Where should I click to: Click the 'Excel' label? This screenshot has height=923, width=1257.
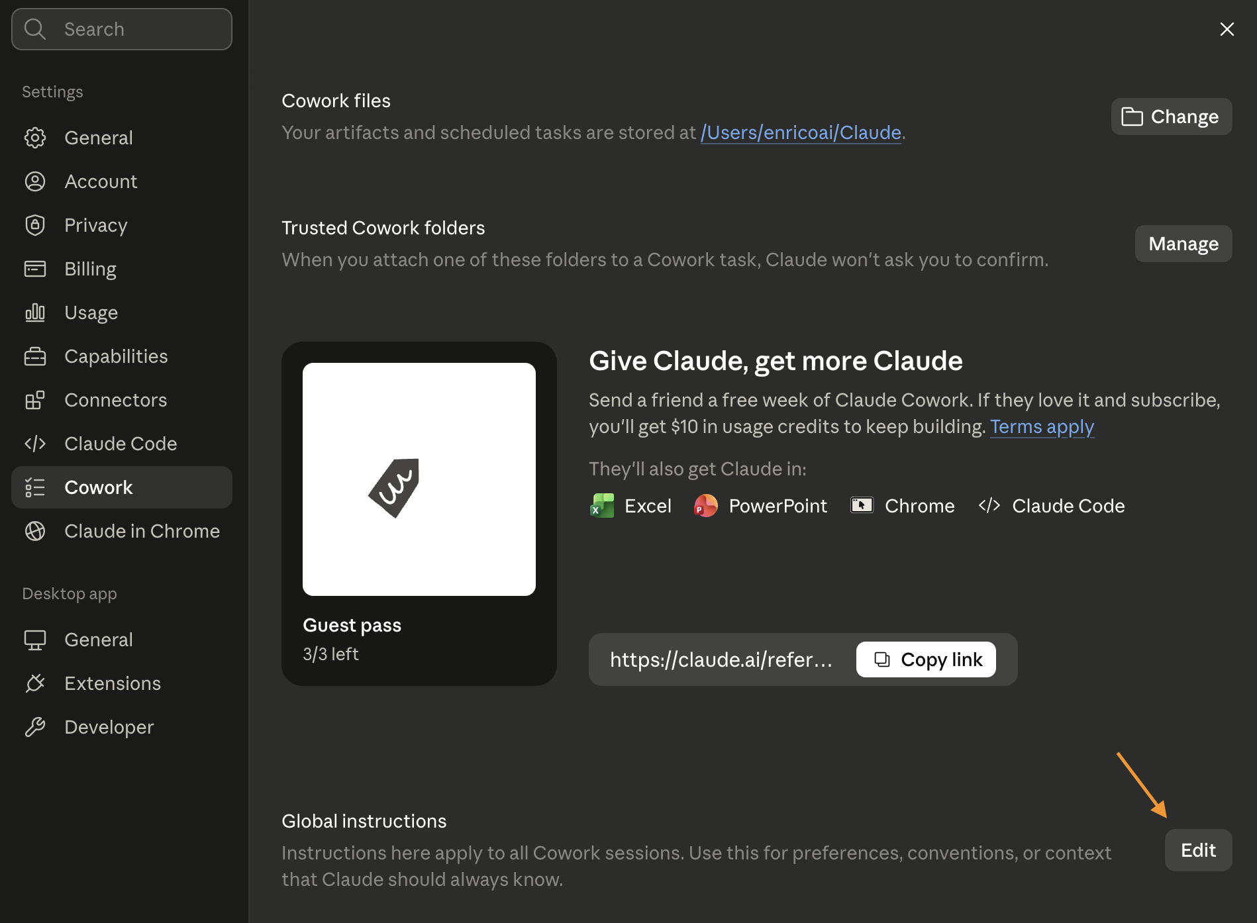tap(648, 506)
